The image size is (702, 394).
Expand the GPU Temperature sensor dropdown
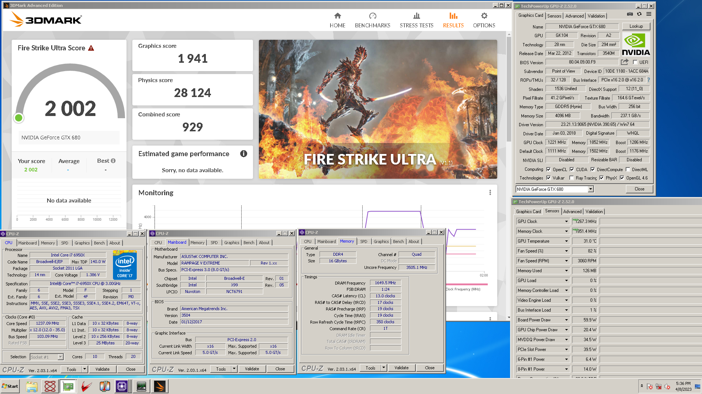pos(566,241)
